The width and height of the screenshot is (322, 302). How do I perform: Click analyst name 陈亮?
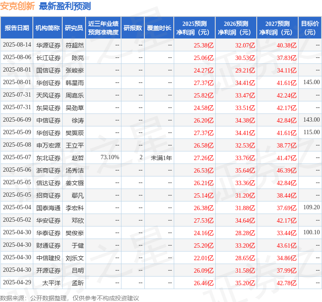[x=78, y=58]
